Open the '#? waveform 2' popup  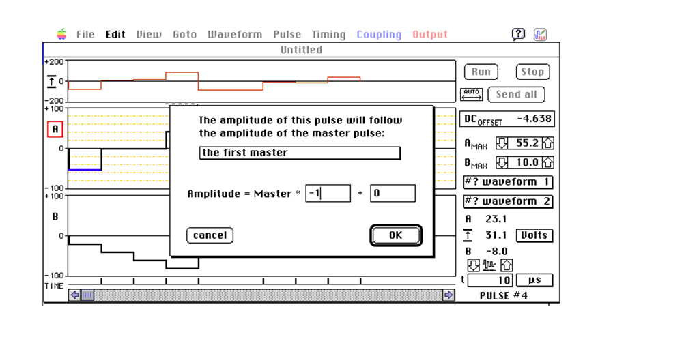tap(508, 201)
